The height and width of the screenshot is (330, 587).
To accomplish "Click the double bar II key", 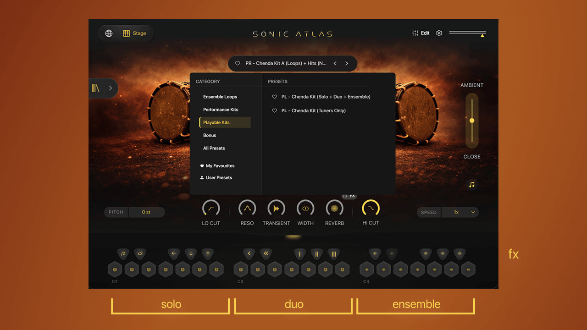I will [x=316, y=253].
